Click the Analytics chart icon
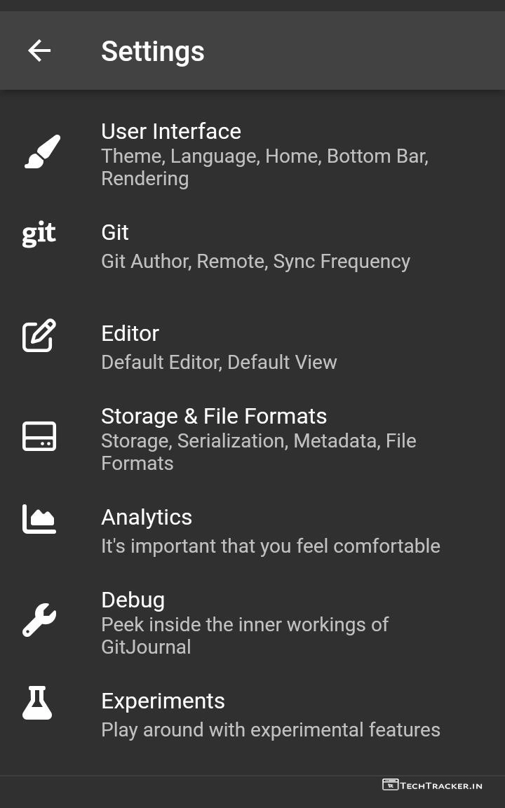The height and width of the screenshot is (808, 505). tap(39, 519)
